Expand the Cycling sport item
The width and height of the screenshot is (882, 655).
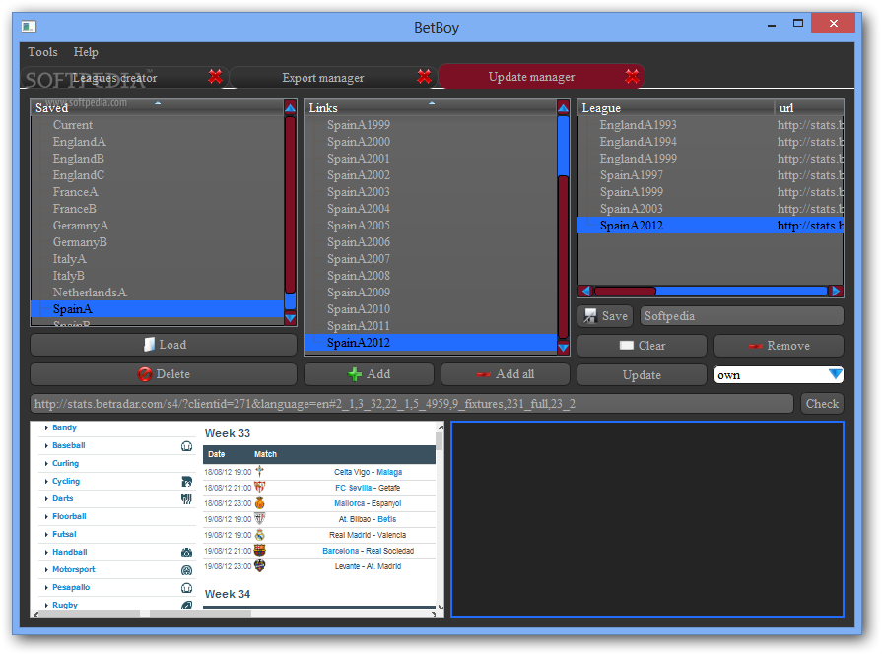pos(46,481)
